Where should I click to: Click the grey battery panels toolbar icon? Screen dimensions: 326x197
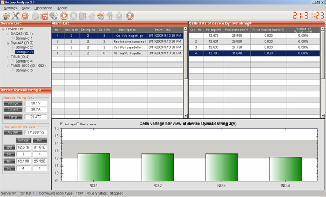[83, 16]
